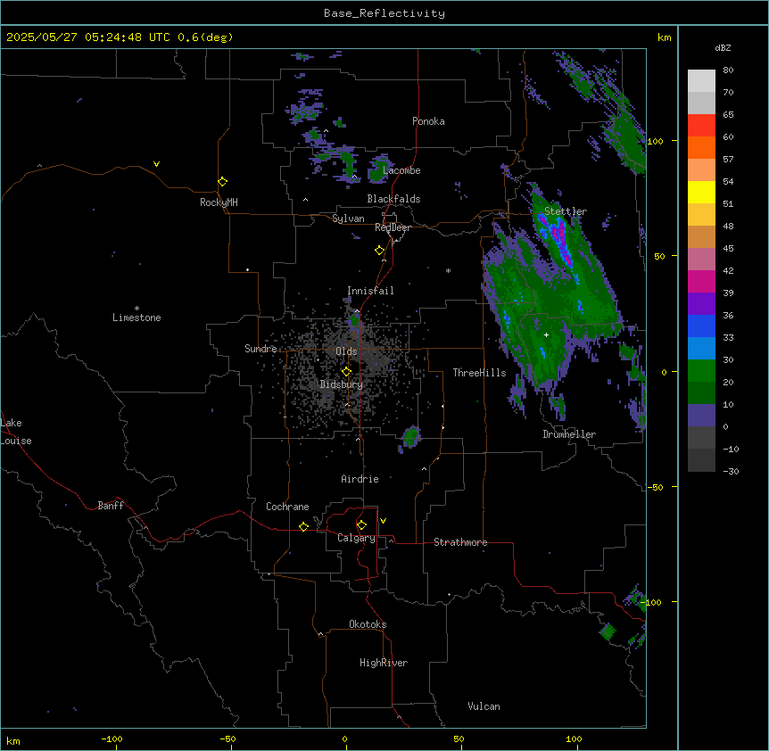Click the Sundre town label
Screen dimensions: 769x751
pyautogui.click(x=260, y=349)
